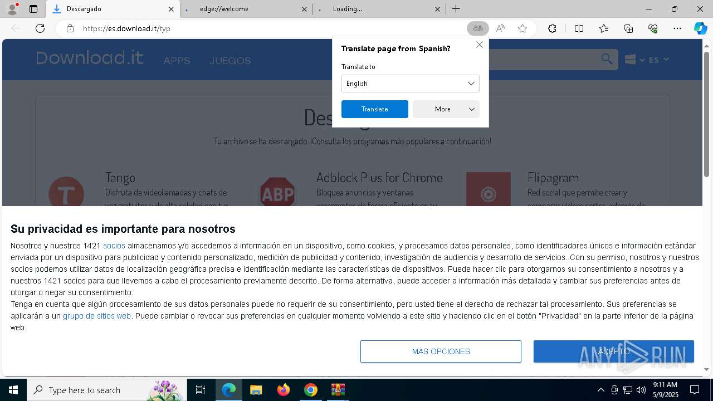Close the edge://welcome tab
713x401 pixels.
point(304,9)
